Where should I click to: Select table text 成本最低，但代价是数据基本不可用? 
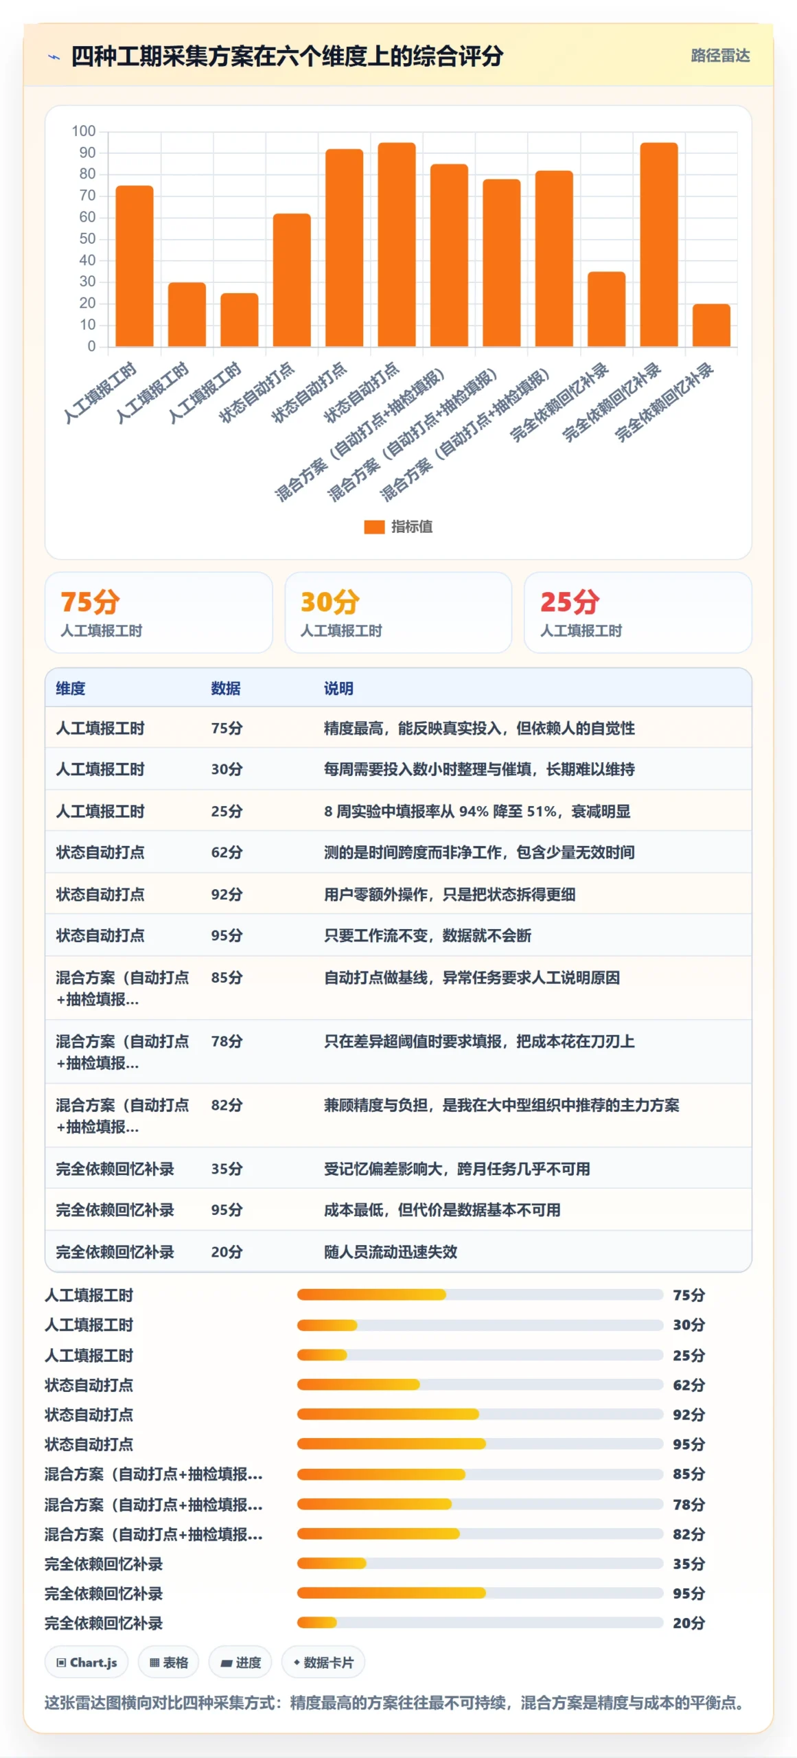coord(442,1210)
